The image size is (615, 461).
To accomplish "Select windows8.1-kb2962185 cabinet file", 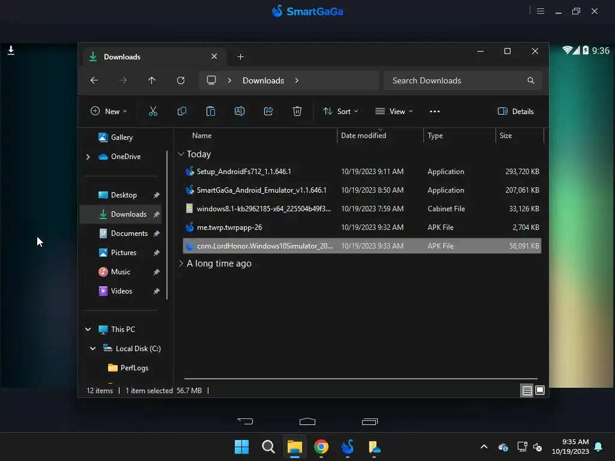I will [362, 208].
